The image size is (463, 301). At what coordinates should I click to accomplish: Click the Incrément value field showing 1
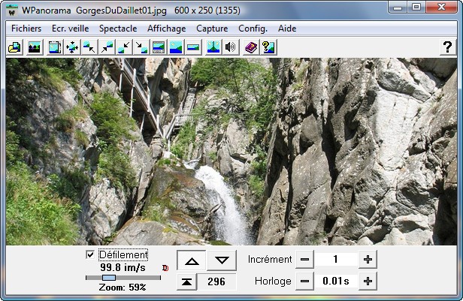[336, 260]
